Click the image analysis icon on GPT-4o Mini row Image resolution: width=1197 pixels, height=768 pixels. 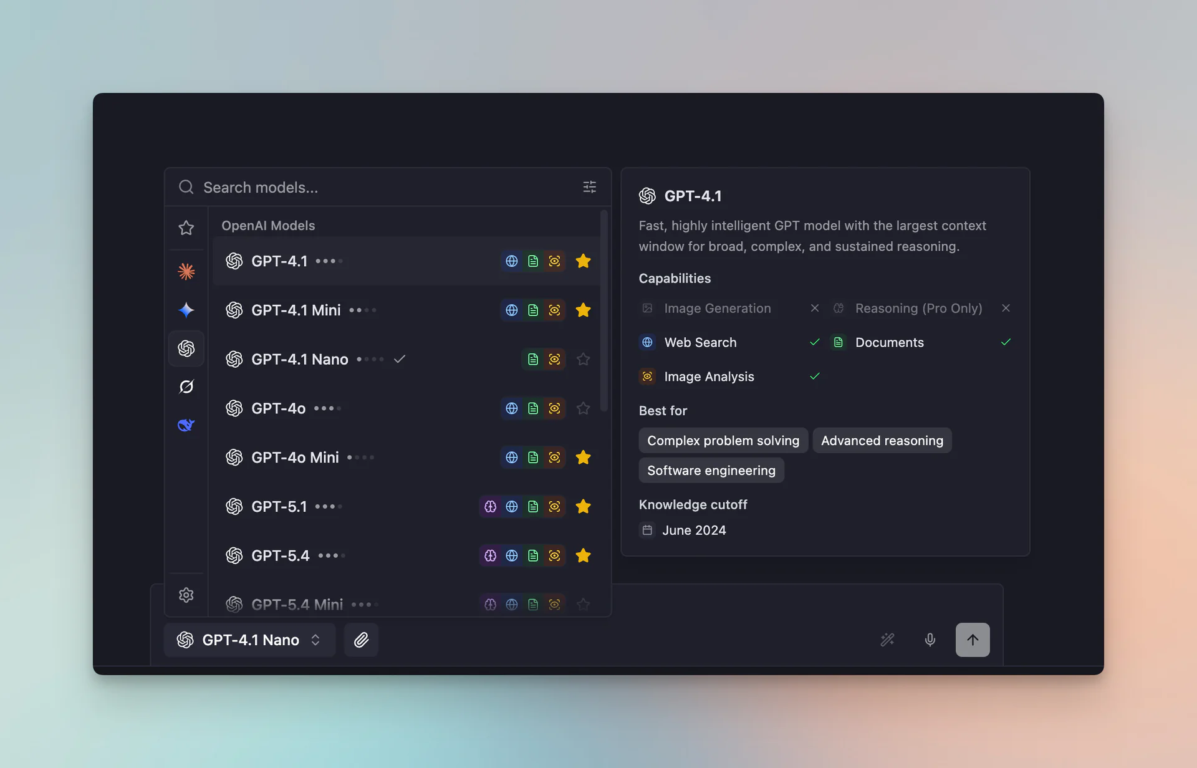[x=554, y=458]
